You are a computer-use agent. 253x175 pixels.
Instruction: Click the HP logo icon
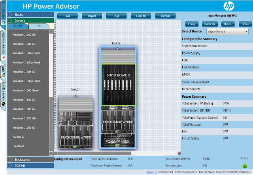(x=229, y=6)
